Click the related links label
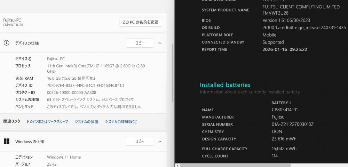 (x=12, y=121)
